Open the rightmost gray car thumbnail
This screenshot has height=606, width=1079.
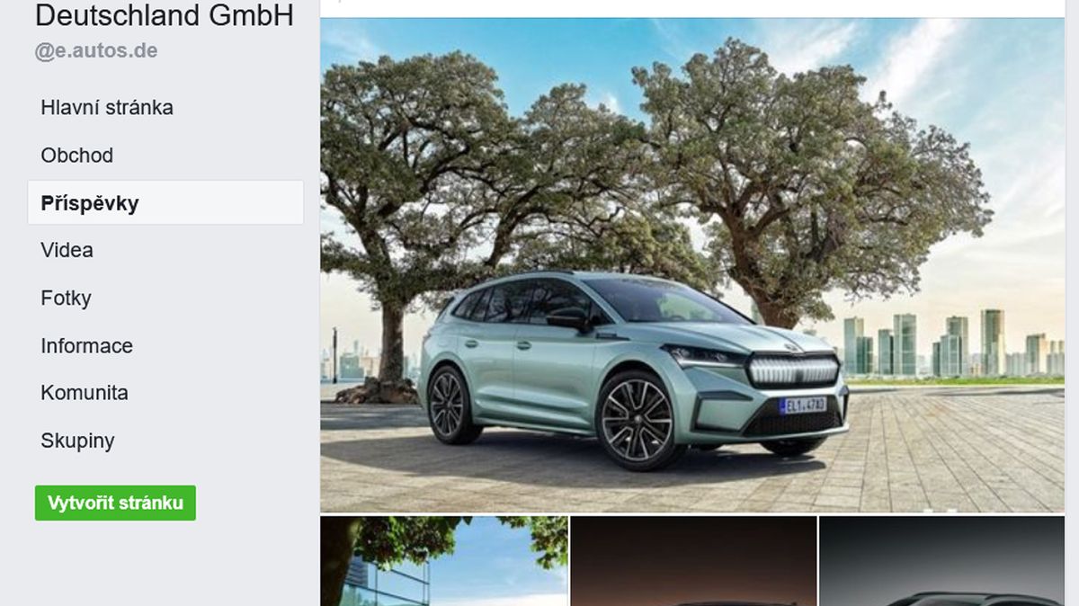coord(941,561)
